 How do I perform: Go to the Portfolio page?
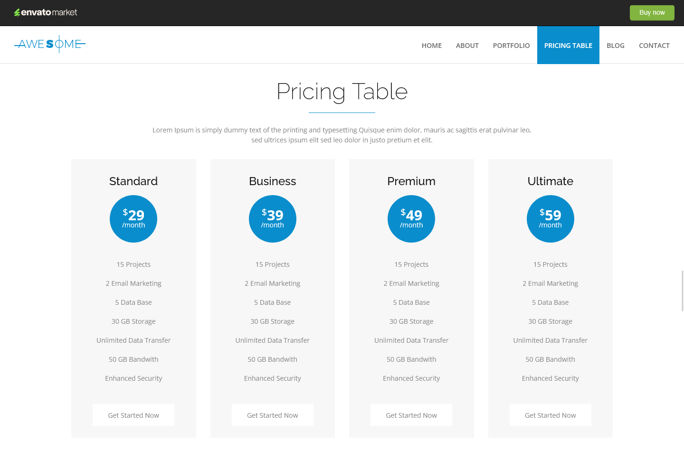(x=512, y=46)
